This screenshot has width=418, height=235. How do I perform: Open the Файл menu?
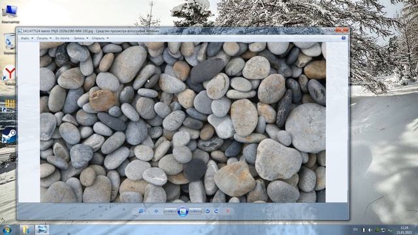[x=27, y=38]
